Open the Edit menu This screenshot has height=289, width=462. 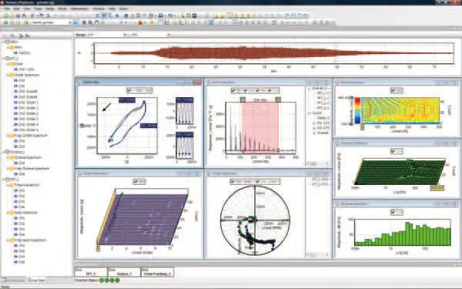tap(16, 8)
